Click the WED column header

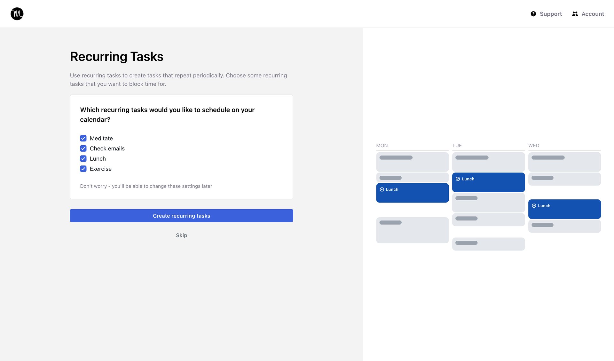pos(534,146)
